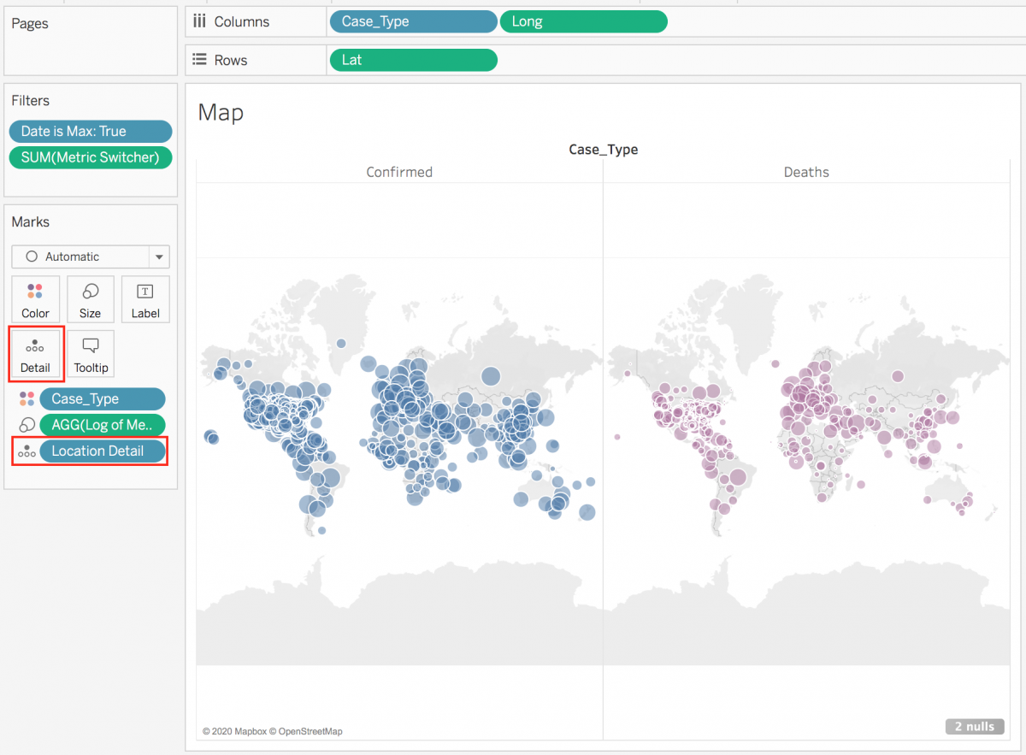Click the SUM(Metric Switcher) filter pill
The image size is (1026, 755).
91,157
